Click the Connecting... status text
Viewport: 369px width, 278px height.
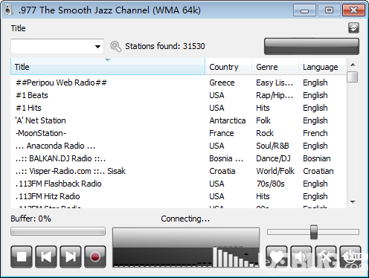[x=185, y=219]
